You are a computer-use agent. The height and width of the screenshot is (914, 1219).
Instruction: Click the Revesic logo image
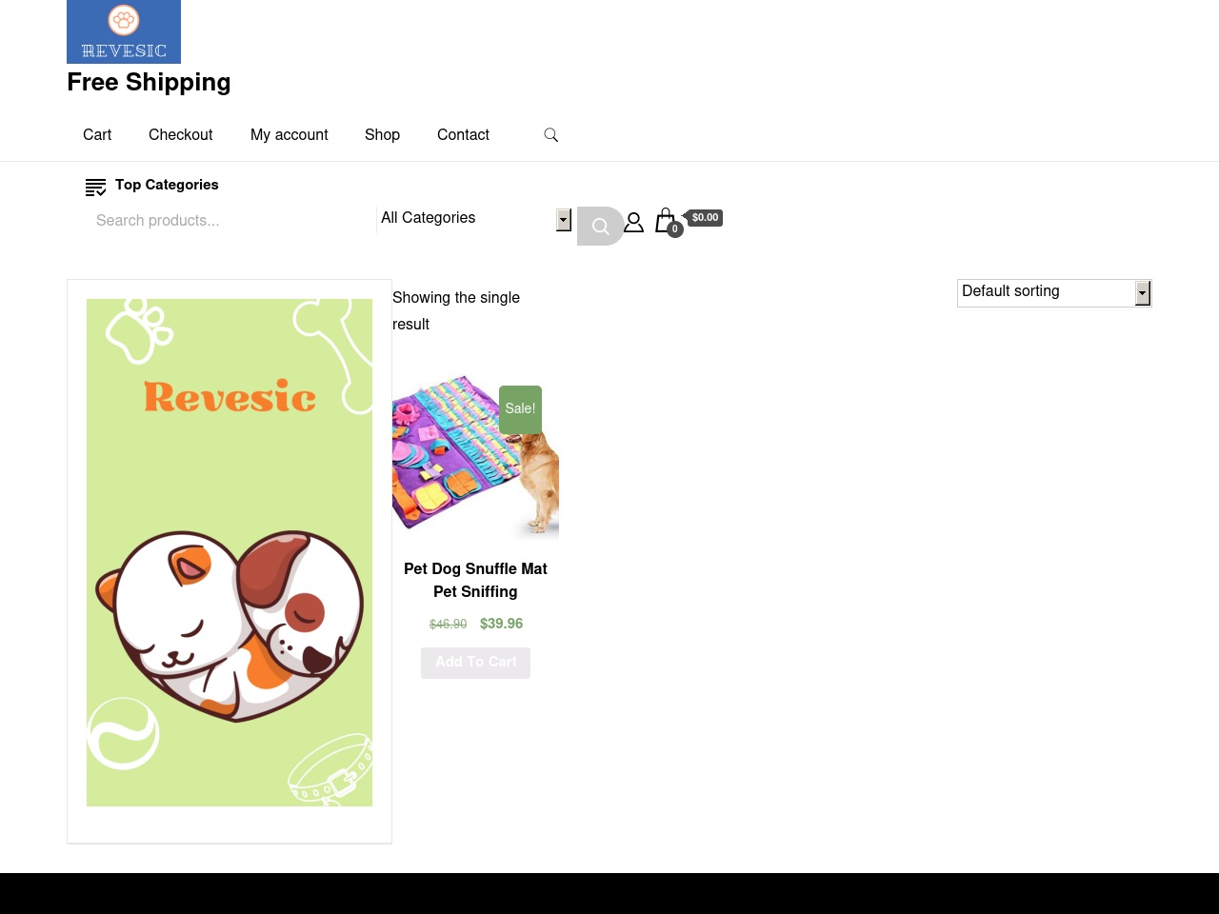[x=124, y=31]
